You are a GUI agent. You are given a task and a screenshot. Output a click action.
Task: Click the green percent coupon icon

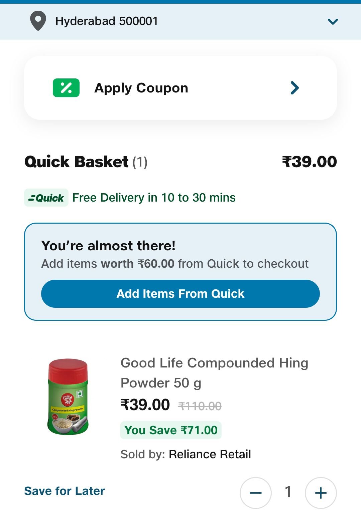(x=66, y=88)
